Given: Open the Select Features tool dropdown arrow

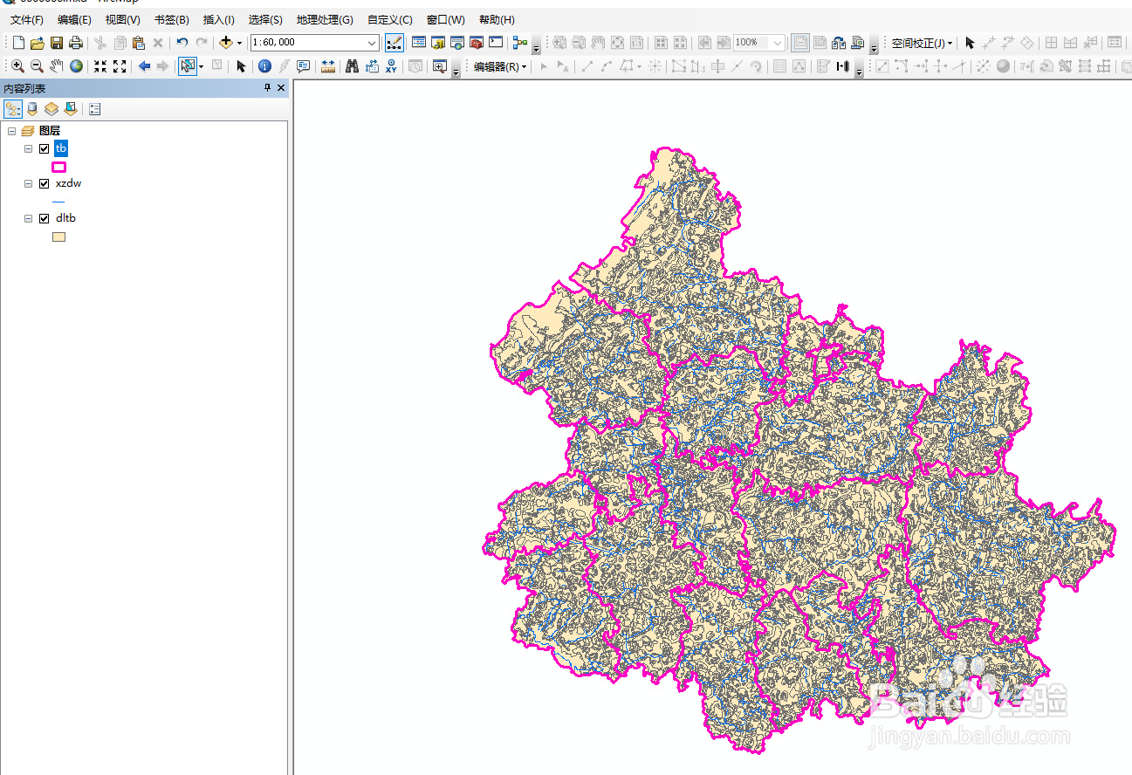Looking at the screenshot, I should click(202, 66).
